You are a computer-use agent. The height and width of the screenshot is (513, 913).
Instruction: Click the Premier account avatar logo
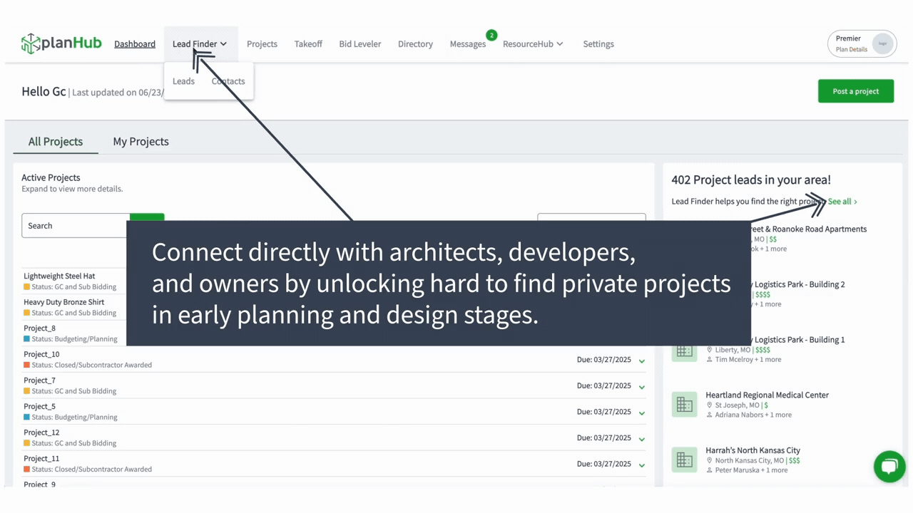point(882,43)
